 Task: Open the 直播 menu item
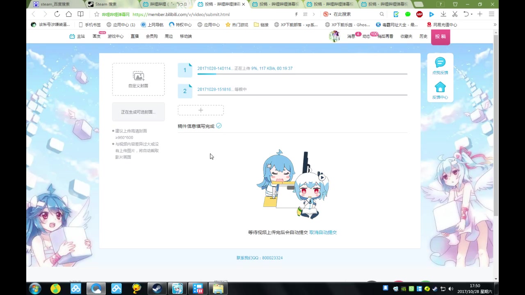135,36
